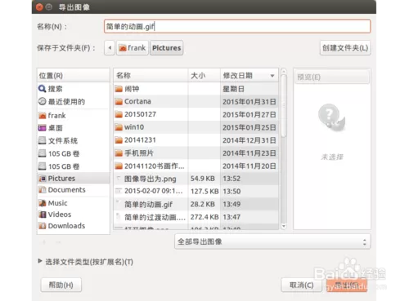
Task: Select the first 105 GB 卷 drive
Action: [x=73, y=153]
